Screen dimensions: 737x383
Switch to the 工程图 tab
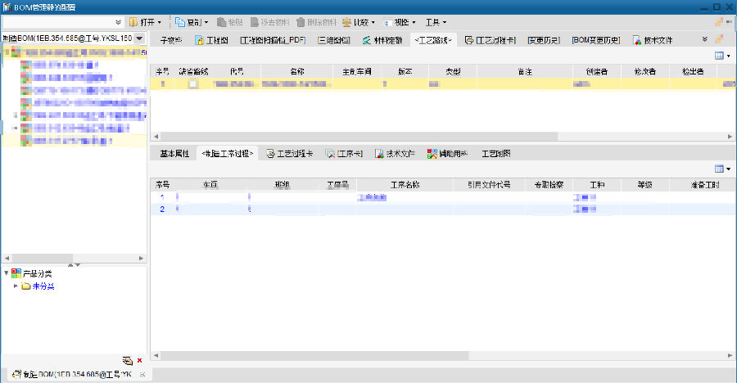coord(211,40)
